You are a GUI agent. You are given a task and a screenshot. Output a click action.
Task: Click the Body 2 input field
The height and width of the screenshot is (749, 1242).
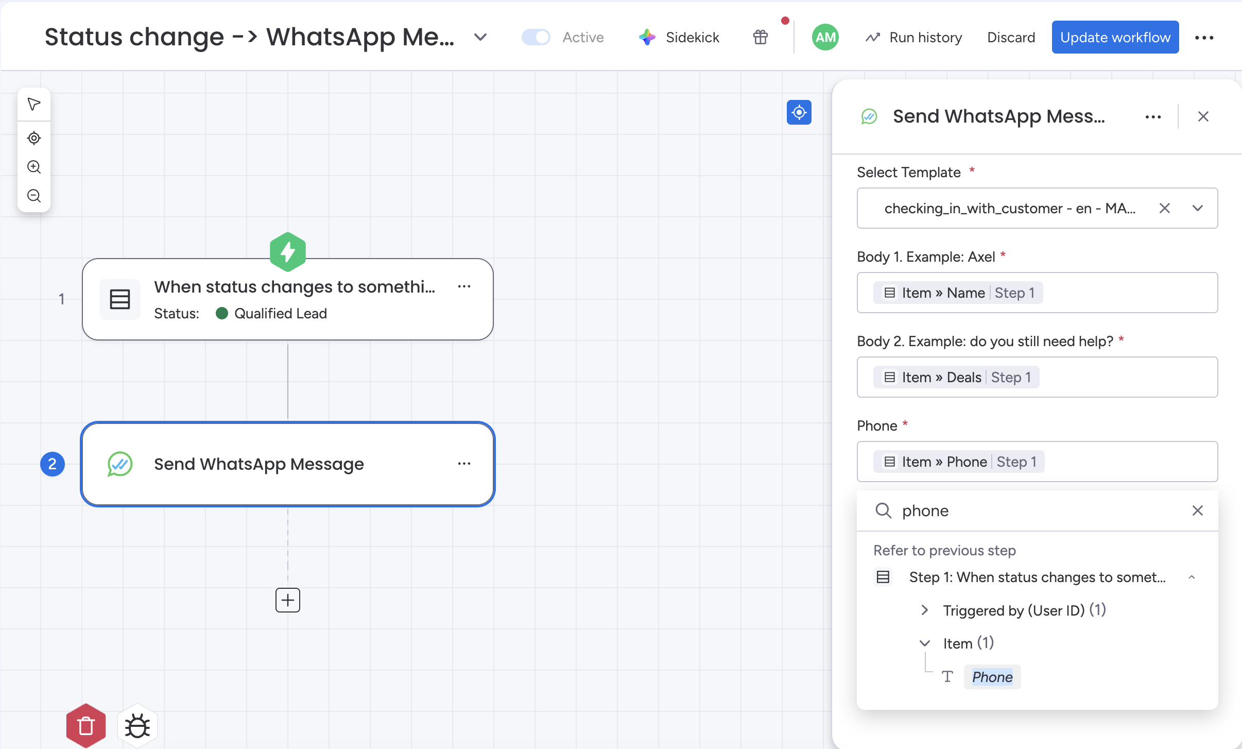[x=1037, y=377]
